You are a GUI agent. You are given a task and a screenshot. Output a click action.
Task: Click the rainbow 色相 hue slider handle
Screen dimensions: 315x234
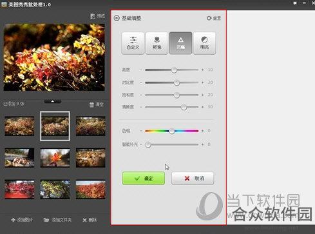coord(172,131)
